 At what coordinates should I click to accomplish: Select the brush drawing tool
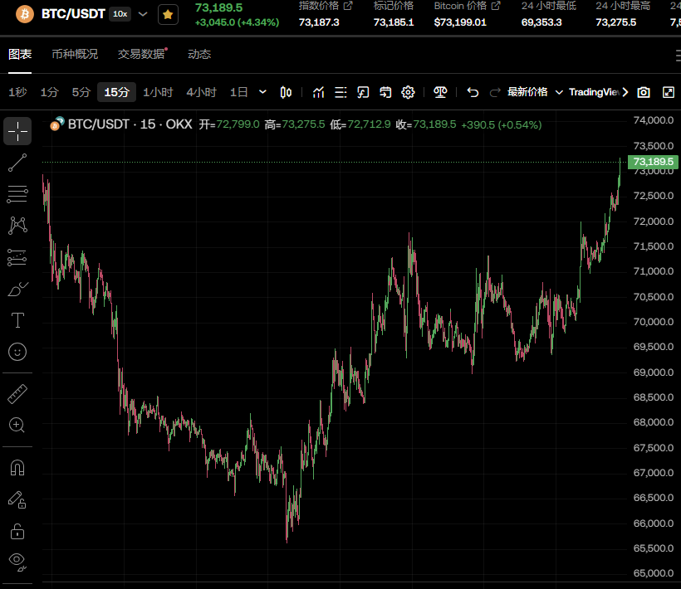pyautogui.click(x=17, y=289)
